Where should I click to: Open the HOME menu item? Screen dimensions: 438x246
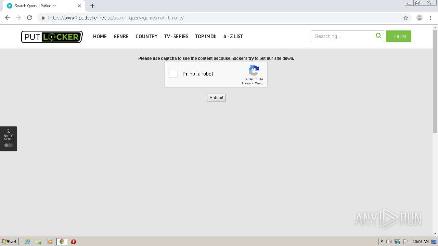tap(100, 37)
